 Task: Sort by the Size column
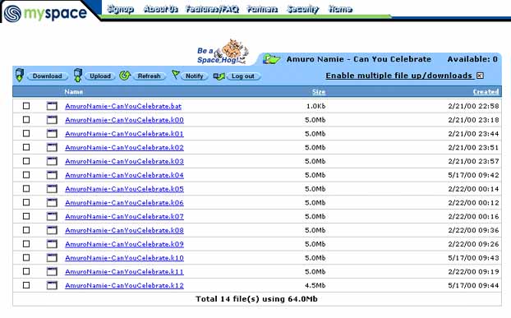319,92
